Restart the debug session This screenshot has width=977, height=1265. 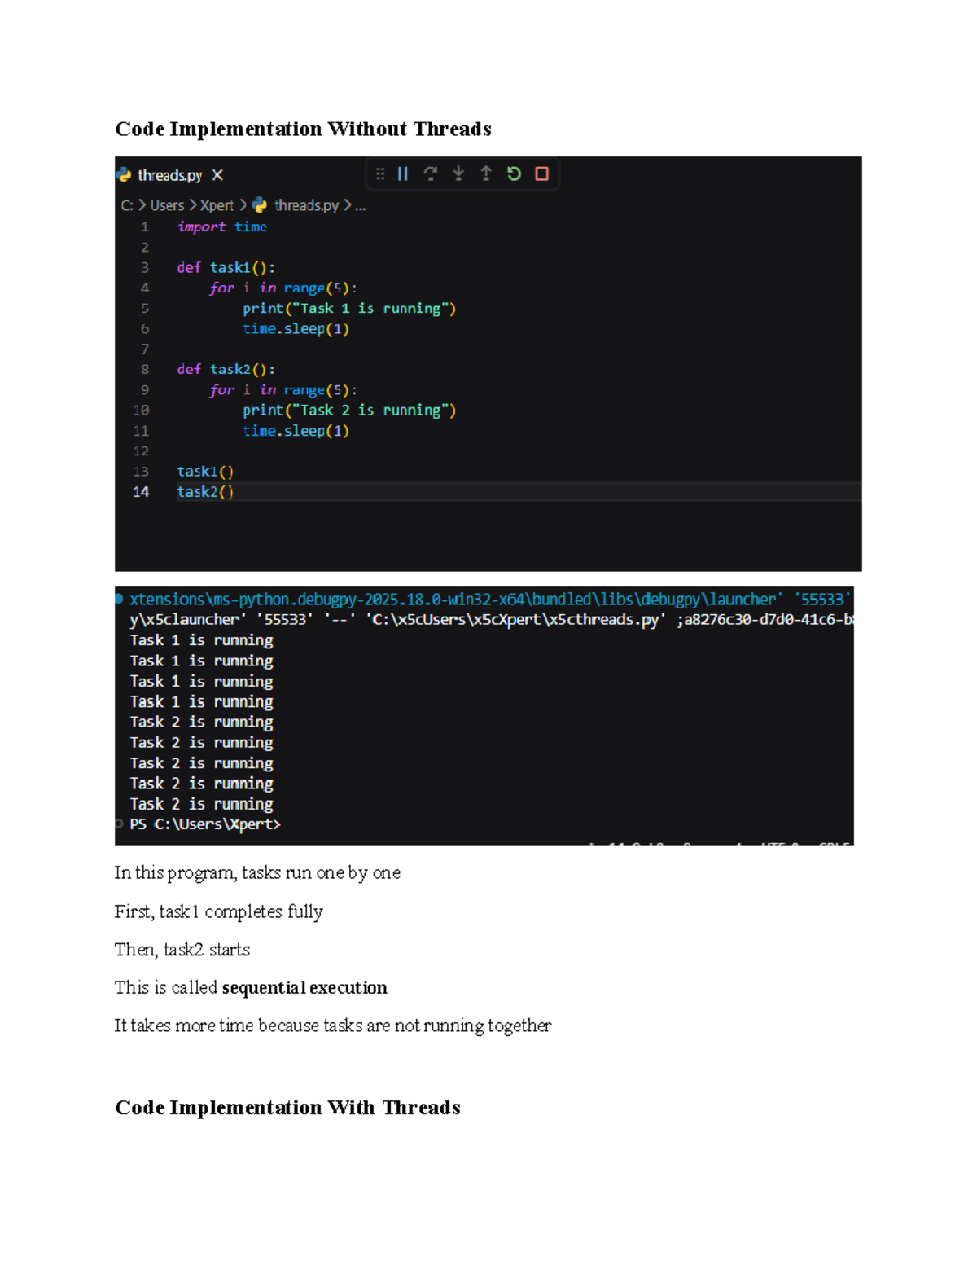[x=514, y=173]
